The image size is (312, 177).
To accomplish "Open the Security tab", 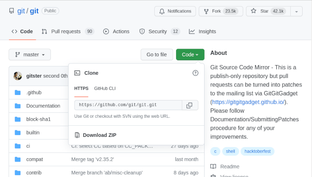I will pyautogui.click(x=160, y=32).
